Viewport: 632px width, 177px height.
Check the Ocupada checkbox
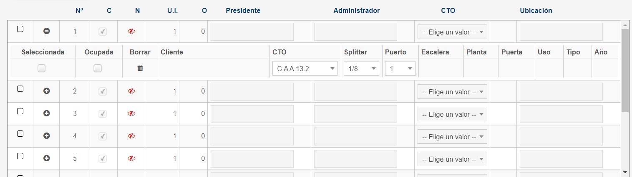tap(98, 69)
